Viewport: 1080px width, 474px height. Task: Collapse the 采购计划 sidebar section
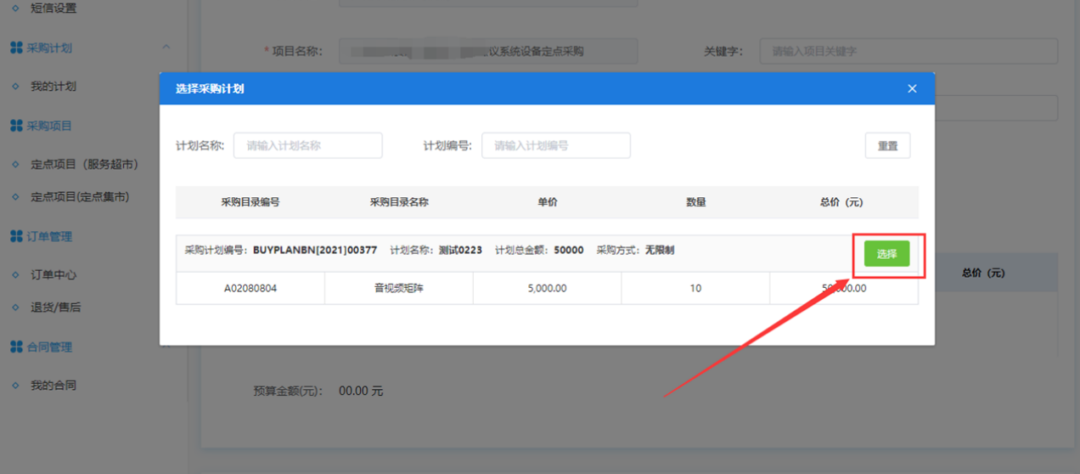tap(166, 48)
